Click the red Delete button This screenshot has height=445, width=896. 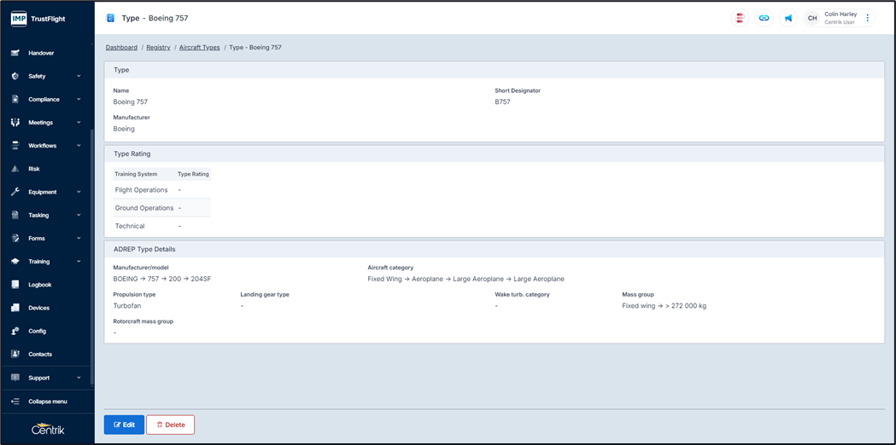(170, 425)
